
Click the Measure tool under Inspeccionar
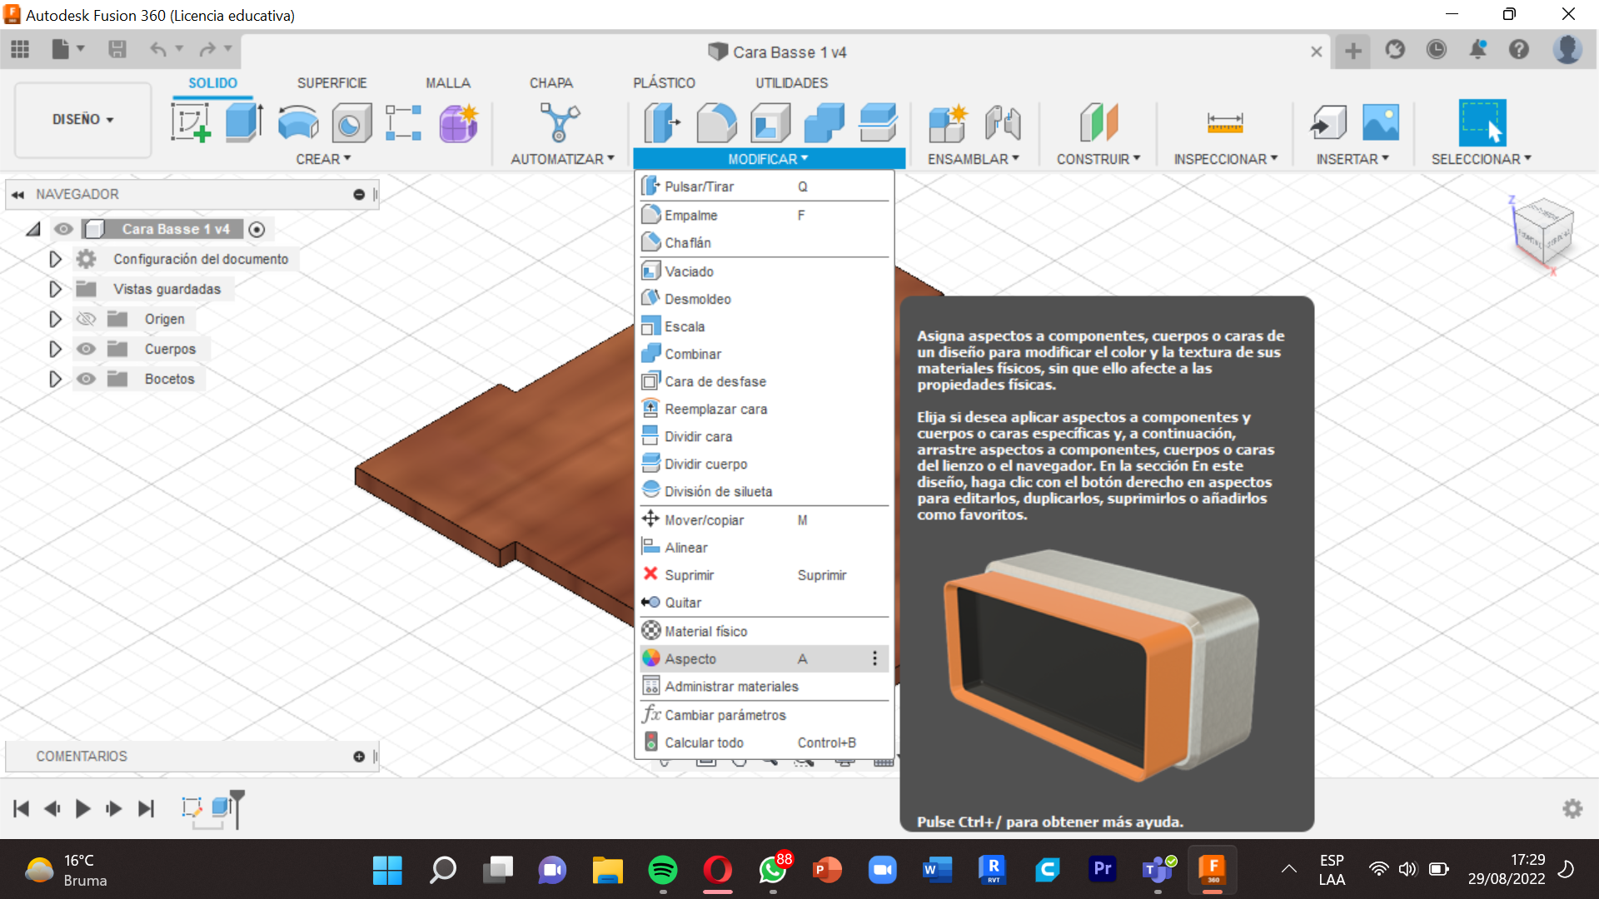1224,123
